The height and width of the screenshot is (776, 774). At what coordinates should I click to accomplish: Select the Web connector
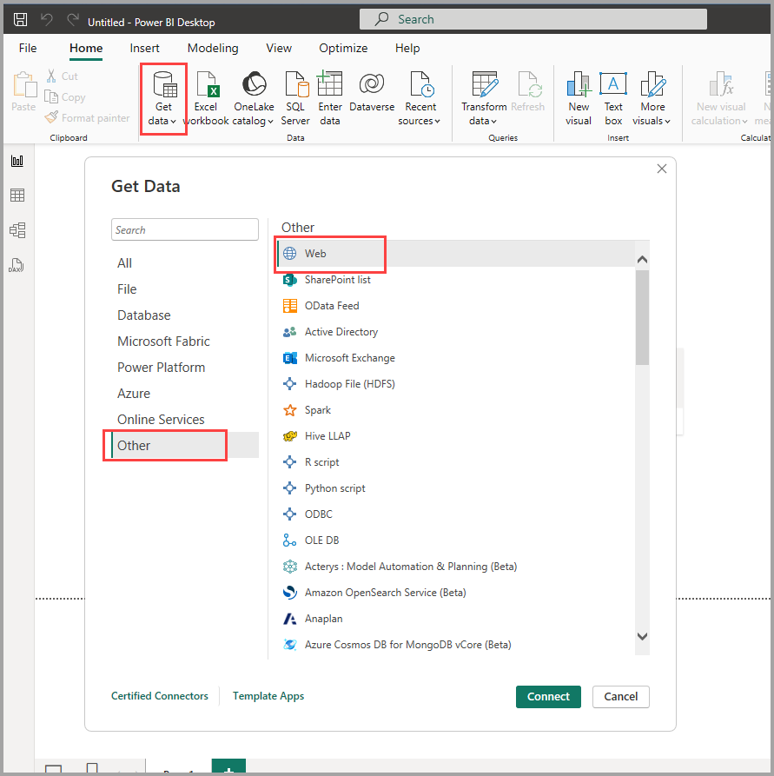(x=330, y=254)
